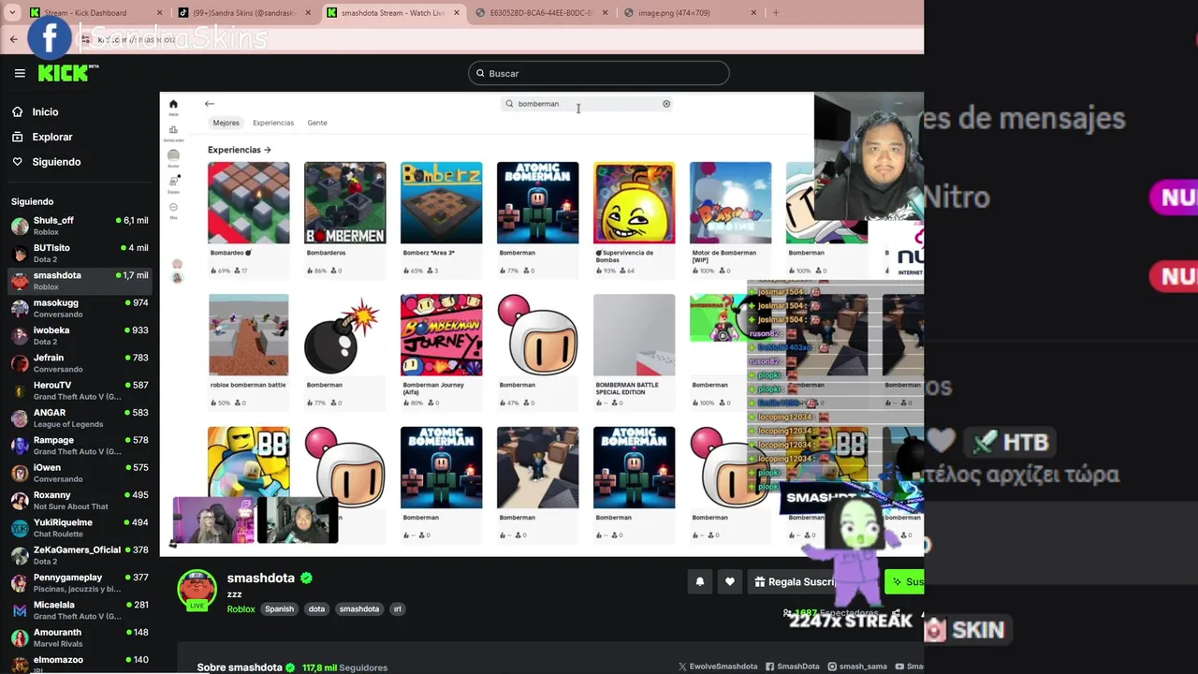Click the heart follow button for smashdota

730,581
